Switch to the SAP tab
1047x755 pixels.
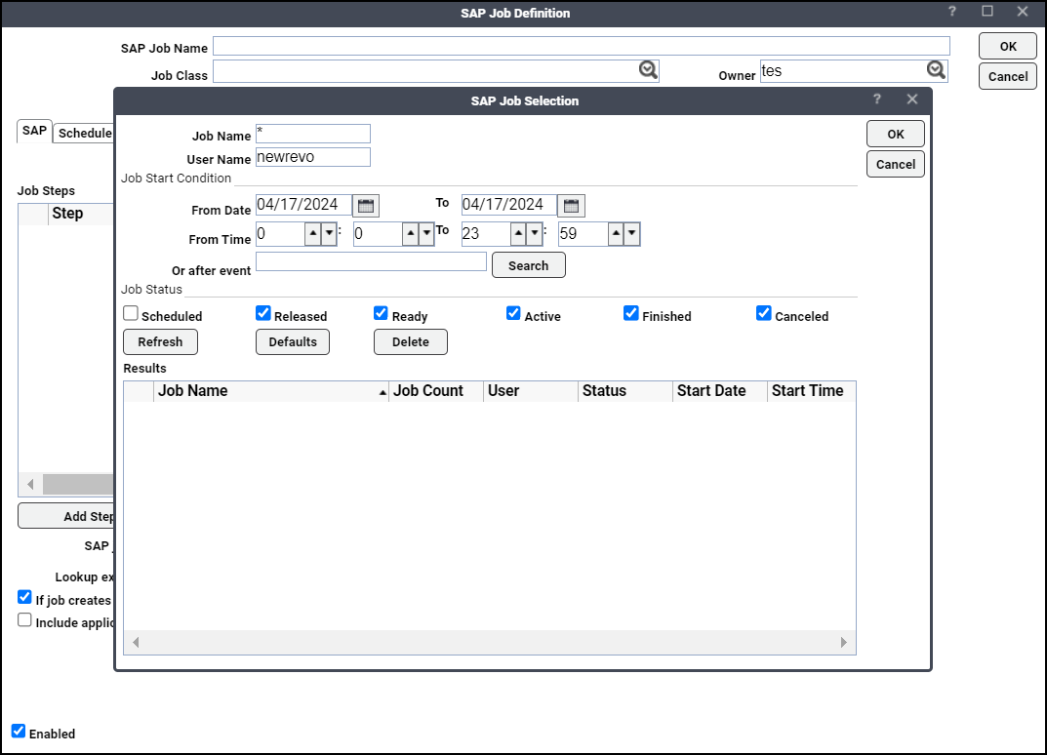(34, 131)
